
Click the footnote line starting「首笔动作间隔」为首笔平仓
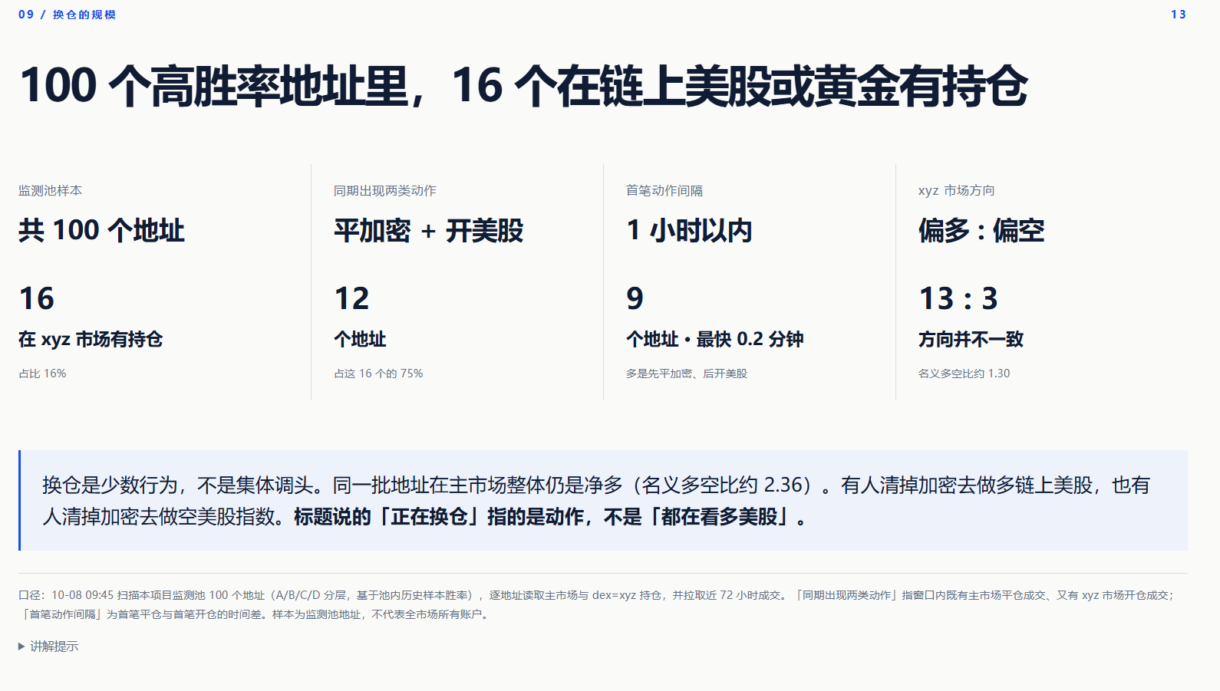pyautogui.click(x=254, y=614)
